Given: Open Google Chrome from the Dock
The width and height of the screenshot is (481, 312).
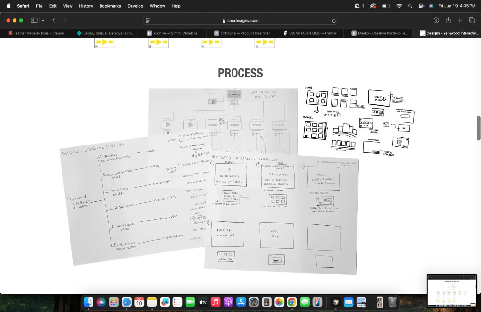Looking at the screenshot, I should (292, 302).
